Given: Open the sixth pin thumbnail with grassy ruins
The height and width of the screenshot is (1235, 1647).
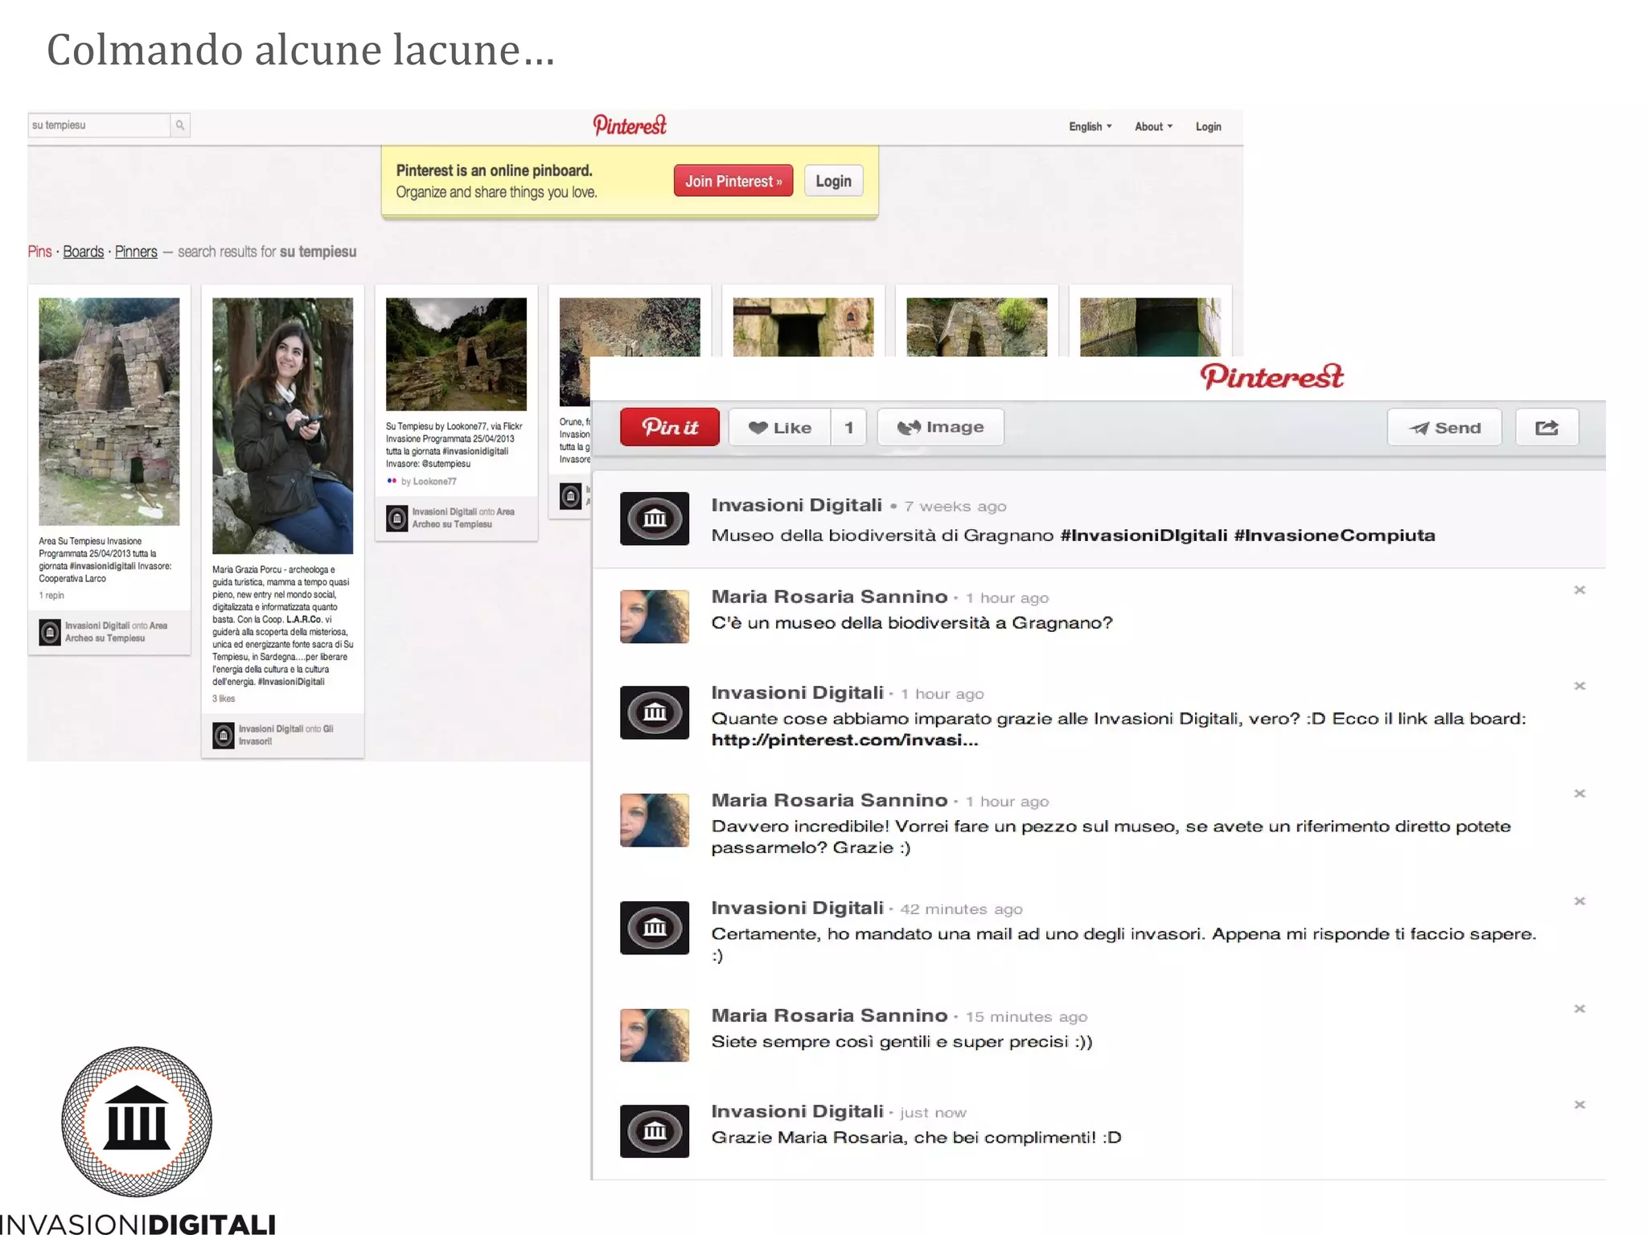Looking at the screenshot, I should pos(977,327).
